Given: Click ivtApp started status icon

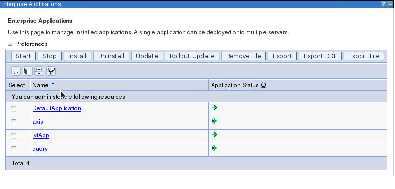Looking at the screenshot, I should pos(214,135).
